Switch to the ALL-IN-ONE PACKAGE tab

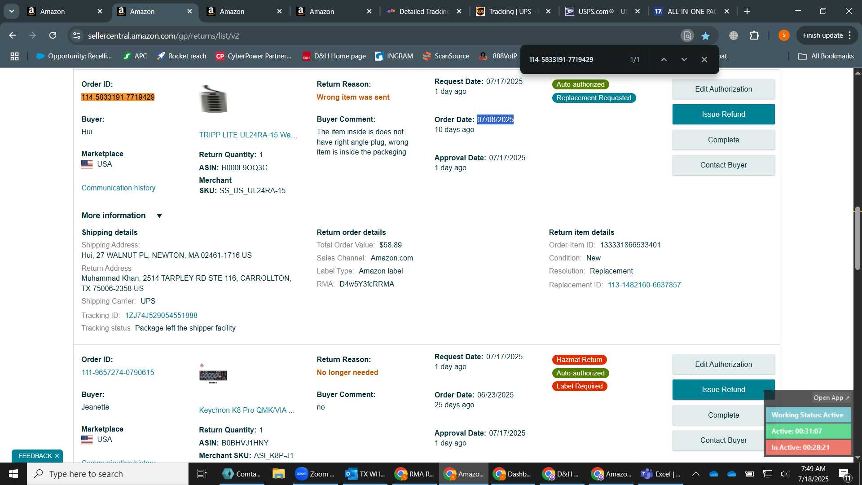tap(692, 11)
